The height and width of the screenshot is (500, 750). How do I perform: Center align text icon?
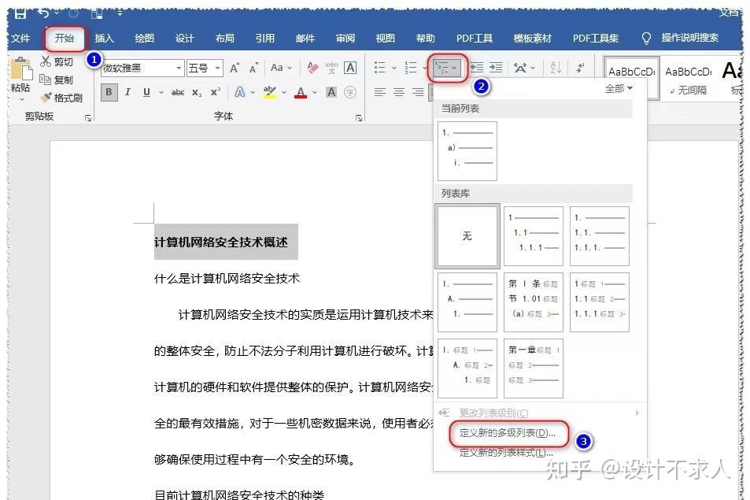(x=399, y=92)
